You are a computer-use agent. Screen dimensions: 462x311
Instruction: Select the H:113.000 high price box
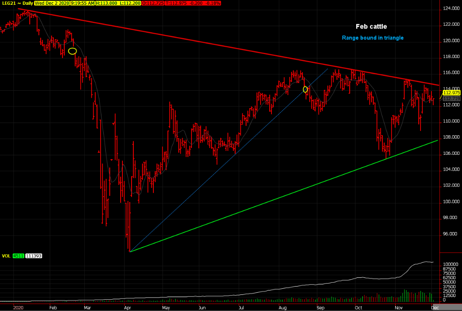pyautogui.click(x=106, y=3)
